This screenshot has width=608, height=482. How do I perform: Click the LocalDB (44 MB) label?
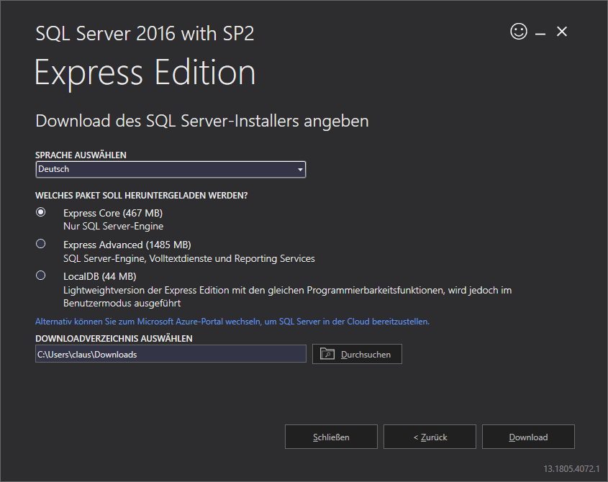tap(99, 276)
